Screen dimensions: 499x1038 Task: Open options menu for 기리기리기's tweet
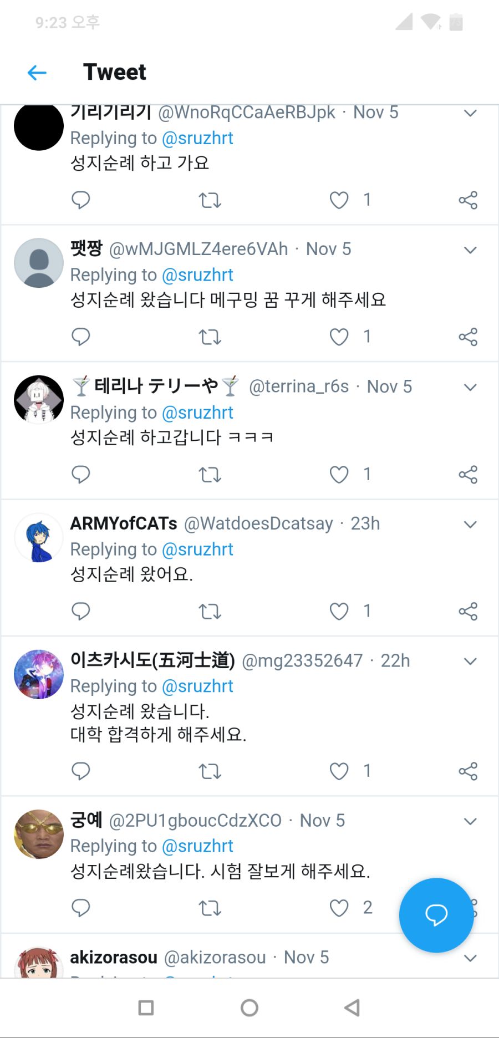tap(470, 113)
